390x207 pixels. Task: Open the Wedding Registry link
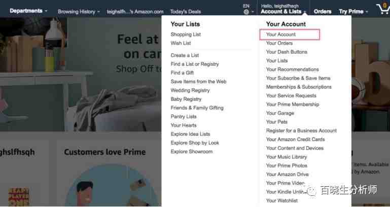pyautogui.click(x=190, y=90)
